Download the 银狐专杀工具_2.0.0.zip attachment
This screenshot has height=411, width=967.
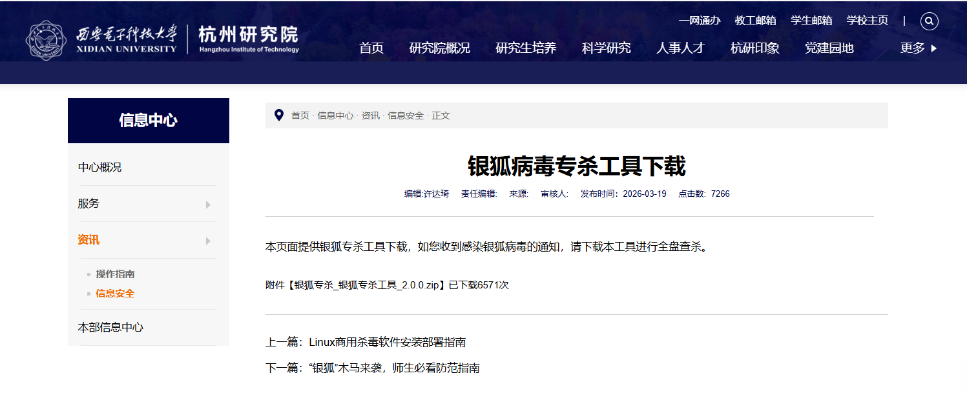(x=367, y=285)
